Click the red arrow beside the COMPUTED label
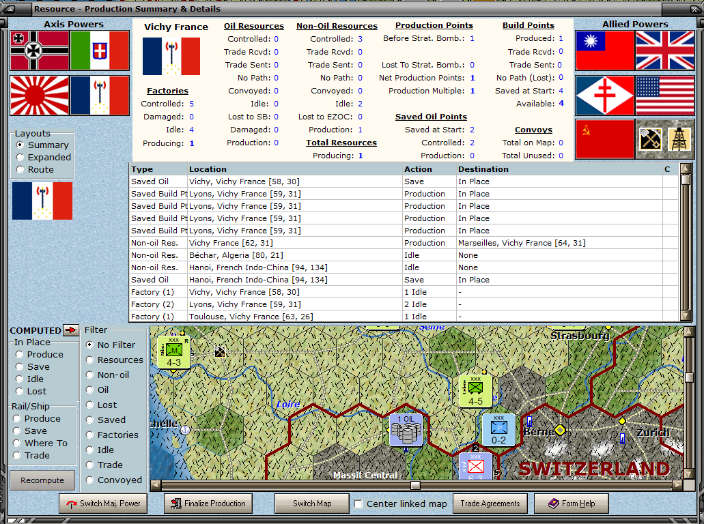704x524 pixels. [72, 330]
